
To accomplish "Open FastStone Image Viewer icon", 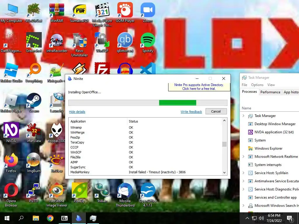I will (x=57, y=195).
